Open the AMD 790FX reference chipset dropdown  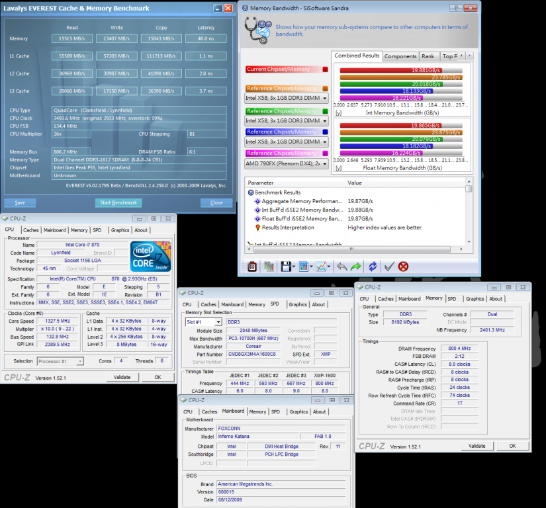324,164
